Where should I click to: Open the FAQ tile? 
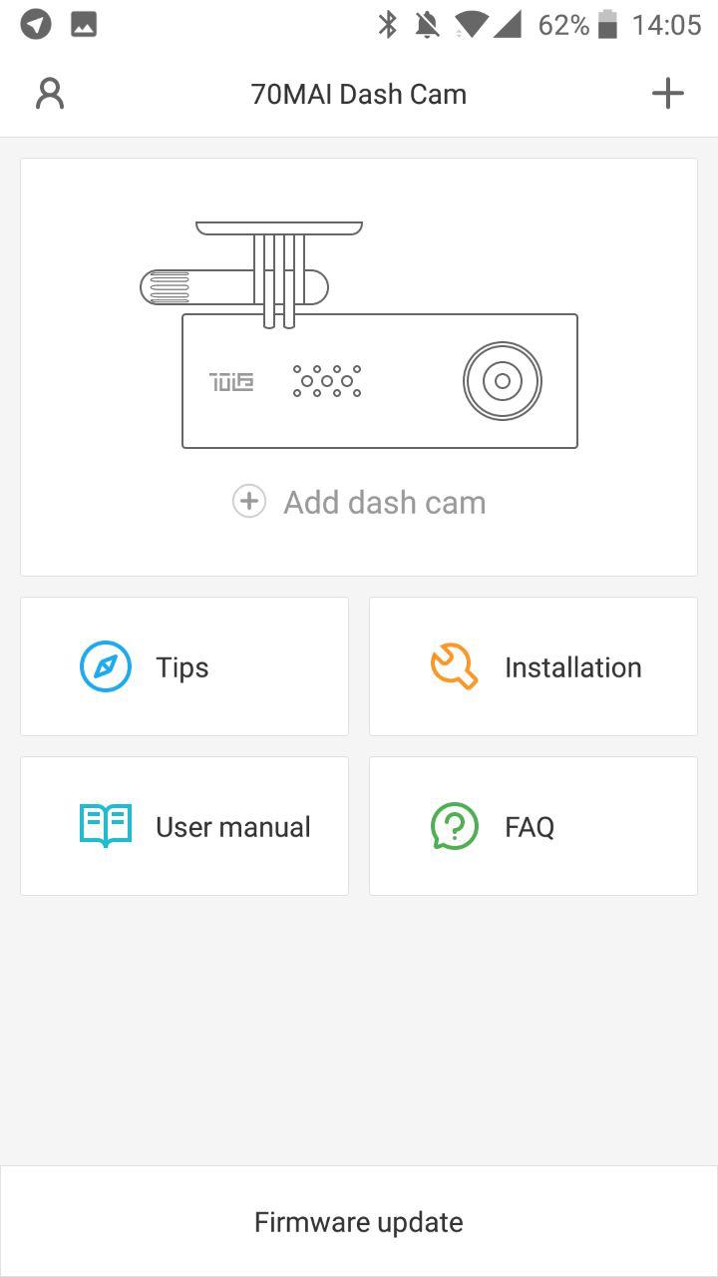pyautogui.click(x=534, y=826)
